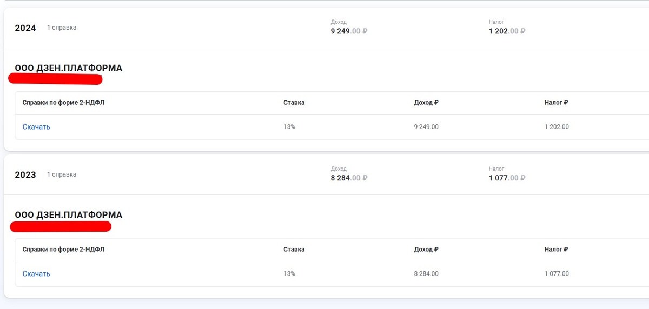
Task: Collapse the 2024 year section header
Action: (25, 28)
